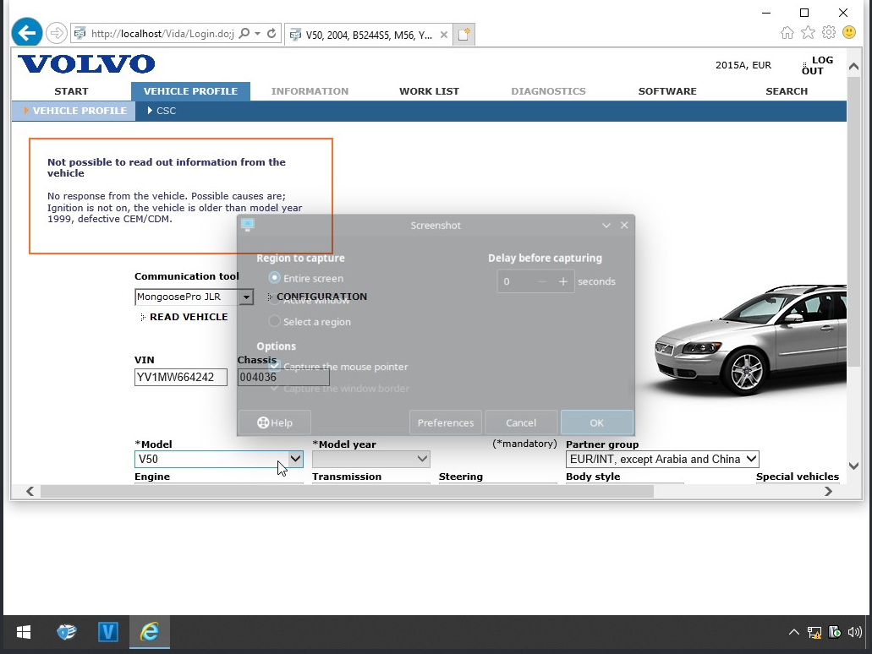This screenshot has height=654, width=872.
Task: Open the Windows Start menu
Action: [24, 631]
